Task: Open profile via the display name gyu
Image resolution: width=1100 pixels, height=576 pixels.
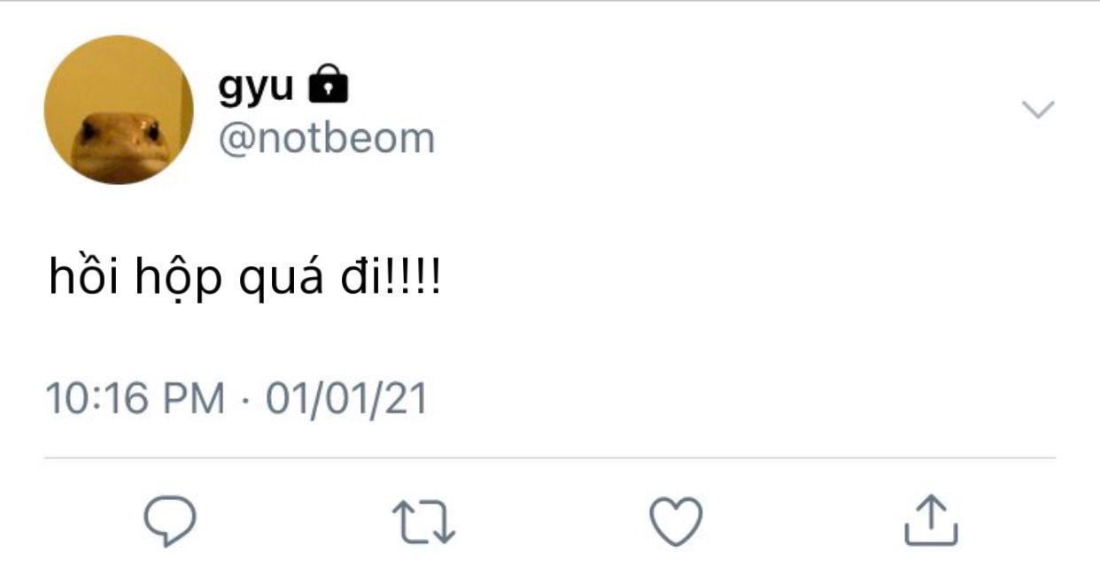Action: pos(256,86)
